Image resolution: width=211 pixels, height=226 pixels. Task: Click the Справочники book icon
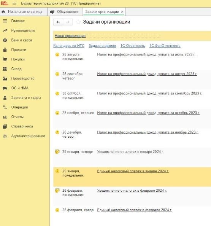[5, 126]
